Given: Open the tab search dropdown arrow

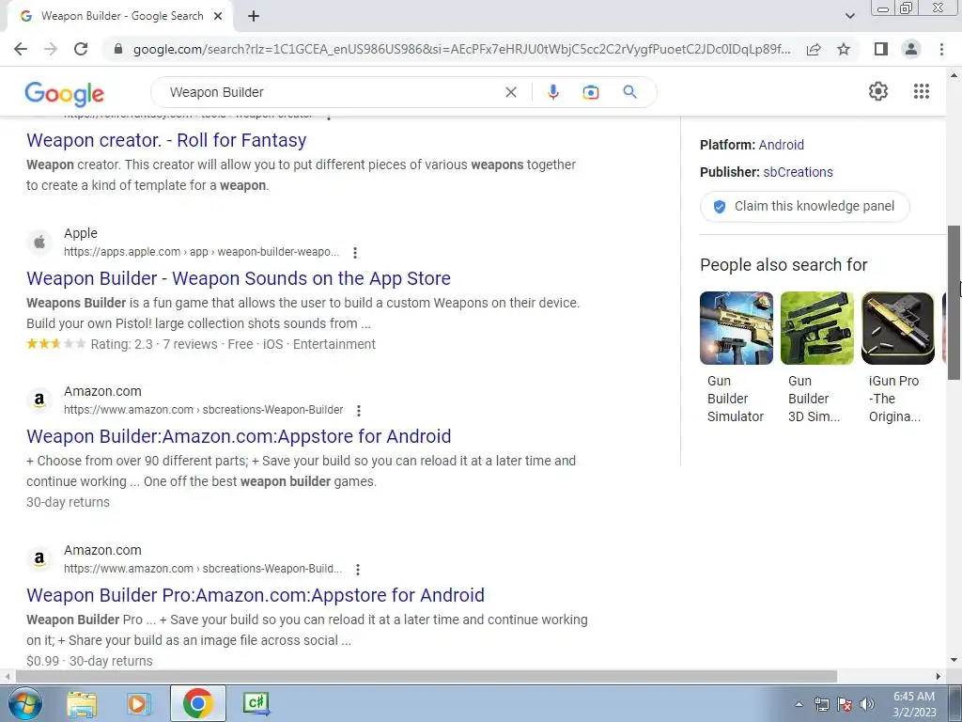Looking at the screenshot, I should [x=849, y=17].
